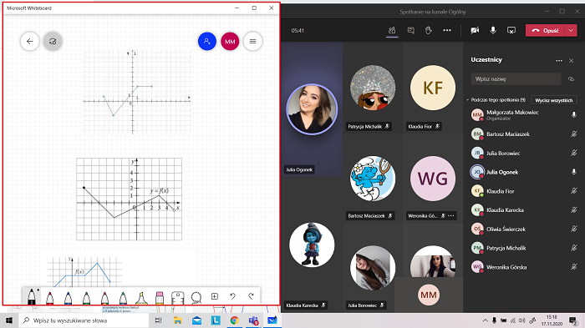
Task: Stop sharing the screen in Teams
Action: coord(511,31)
